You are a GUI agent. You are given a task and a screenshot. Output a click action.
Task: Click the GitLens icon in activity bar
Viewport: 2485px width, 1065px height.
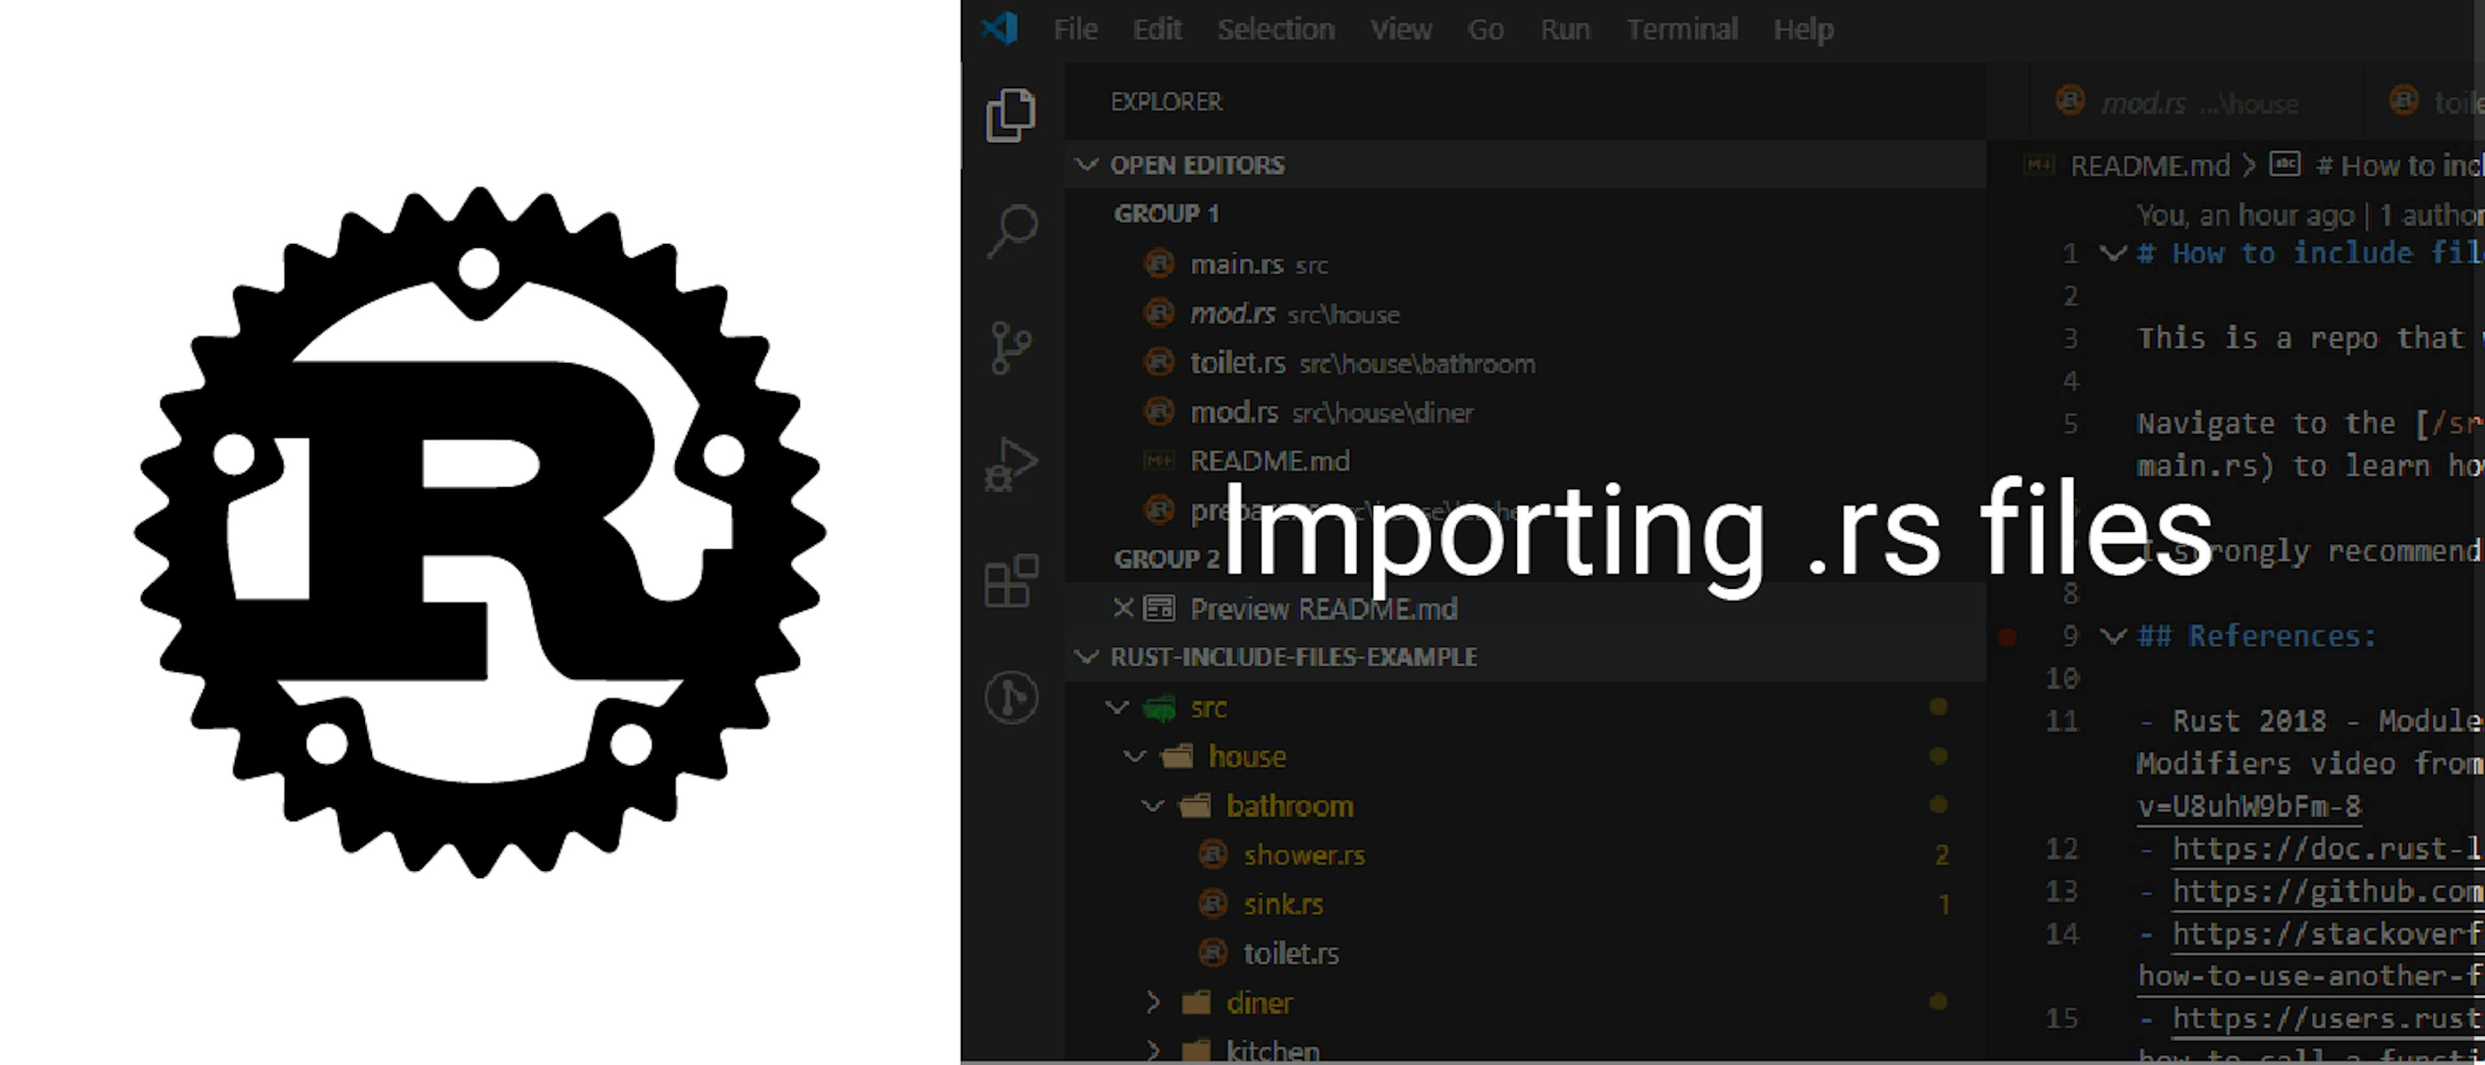(x=1010, y=696)
